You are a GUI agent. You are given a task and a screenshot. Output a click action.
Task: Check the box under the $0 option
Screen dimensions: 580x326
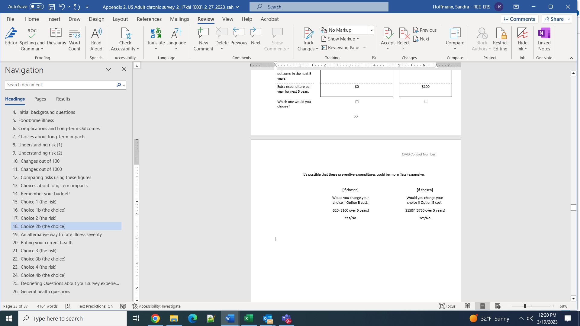[x=357, y=102]
